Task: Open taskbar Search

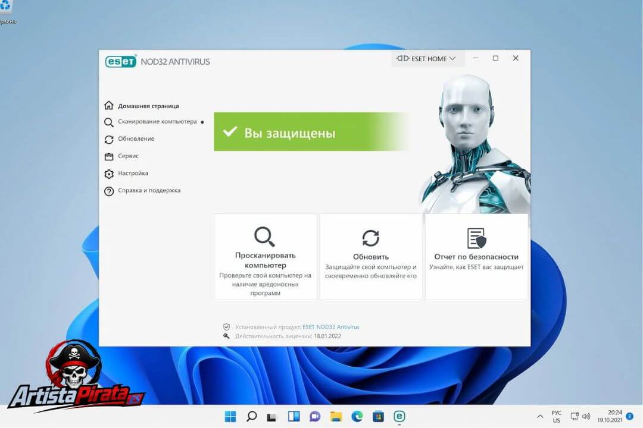Action: click(x=251, y=417)
